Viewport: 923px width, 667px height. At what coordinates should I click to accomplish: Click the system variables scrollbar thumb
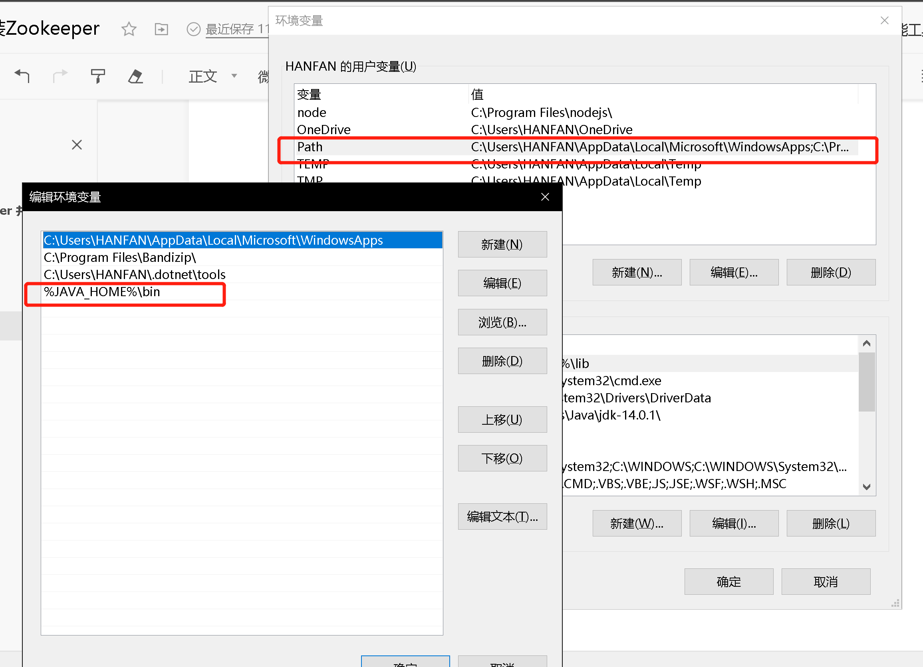pos(867,382)
